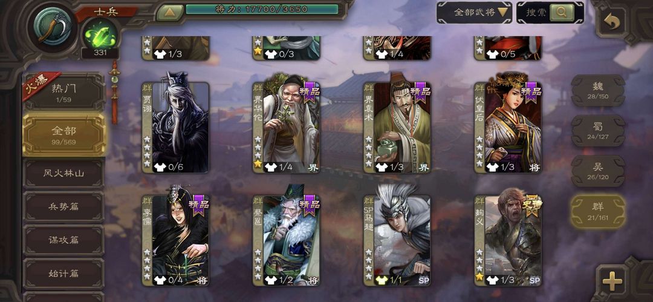Collapse panel with the up arrow button
Viewport: 653px width, 302px height.
[x=169, y=12]
